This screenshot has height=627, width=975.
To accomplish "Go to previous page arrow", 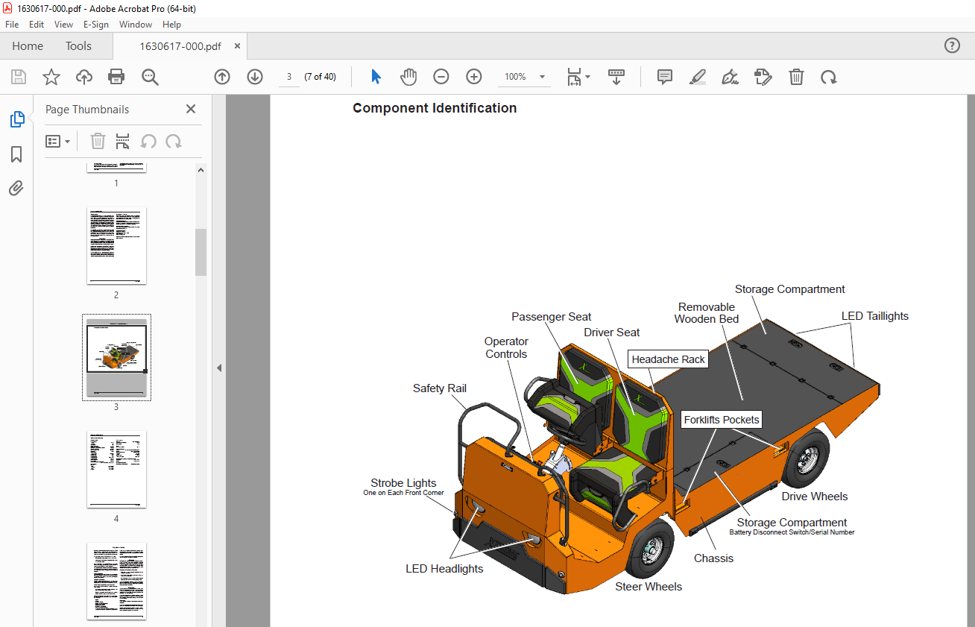I will (222, 77).
